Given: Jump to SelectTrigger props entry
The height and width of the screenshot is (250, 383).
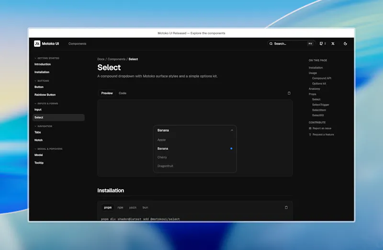Looking at the screenshot, I should point(320,105).
